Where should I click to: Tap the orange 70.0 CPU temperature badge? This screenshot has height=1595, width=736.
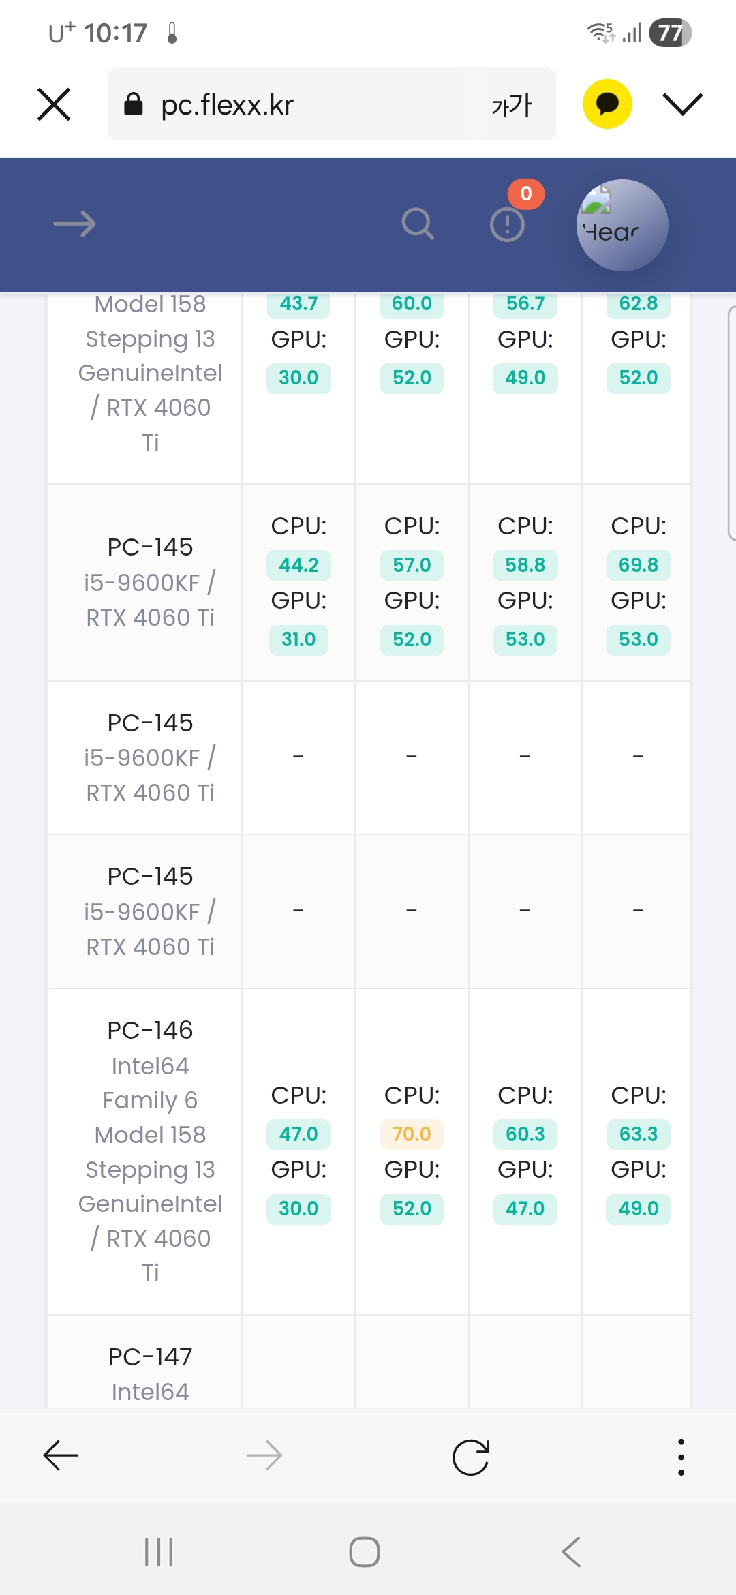[x=412, y=1134]
